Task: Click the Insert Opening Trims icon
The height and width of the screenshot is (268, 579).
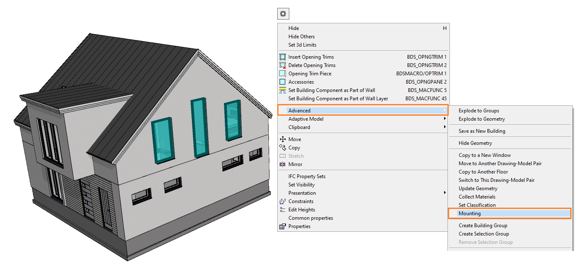Action: pyautogui.click(x=283, y=57)
